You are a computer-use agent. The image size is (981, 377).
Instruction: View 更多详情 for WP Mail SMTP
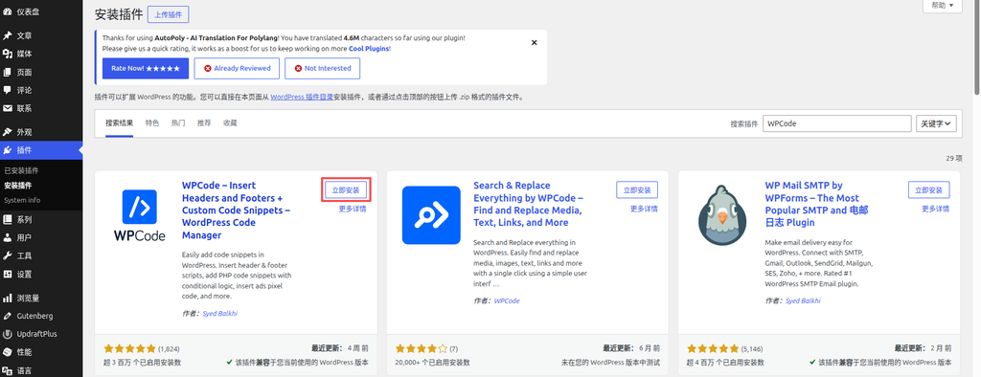935,209
